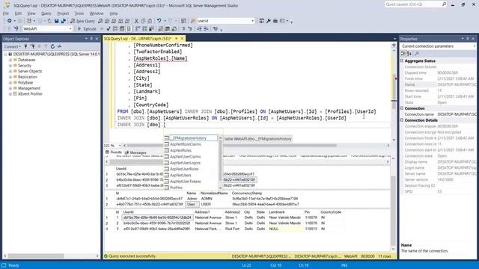Switch output to Results to Text
The height and width of the screenshot is (269, 479).
161,28
